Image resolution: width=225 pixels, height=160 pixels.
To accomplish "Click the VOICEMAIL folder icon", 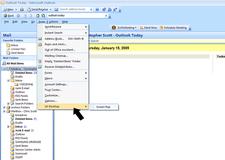I will 16,84.
